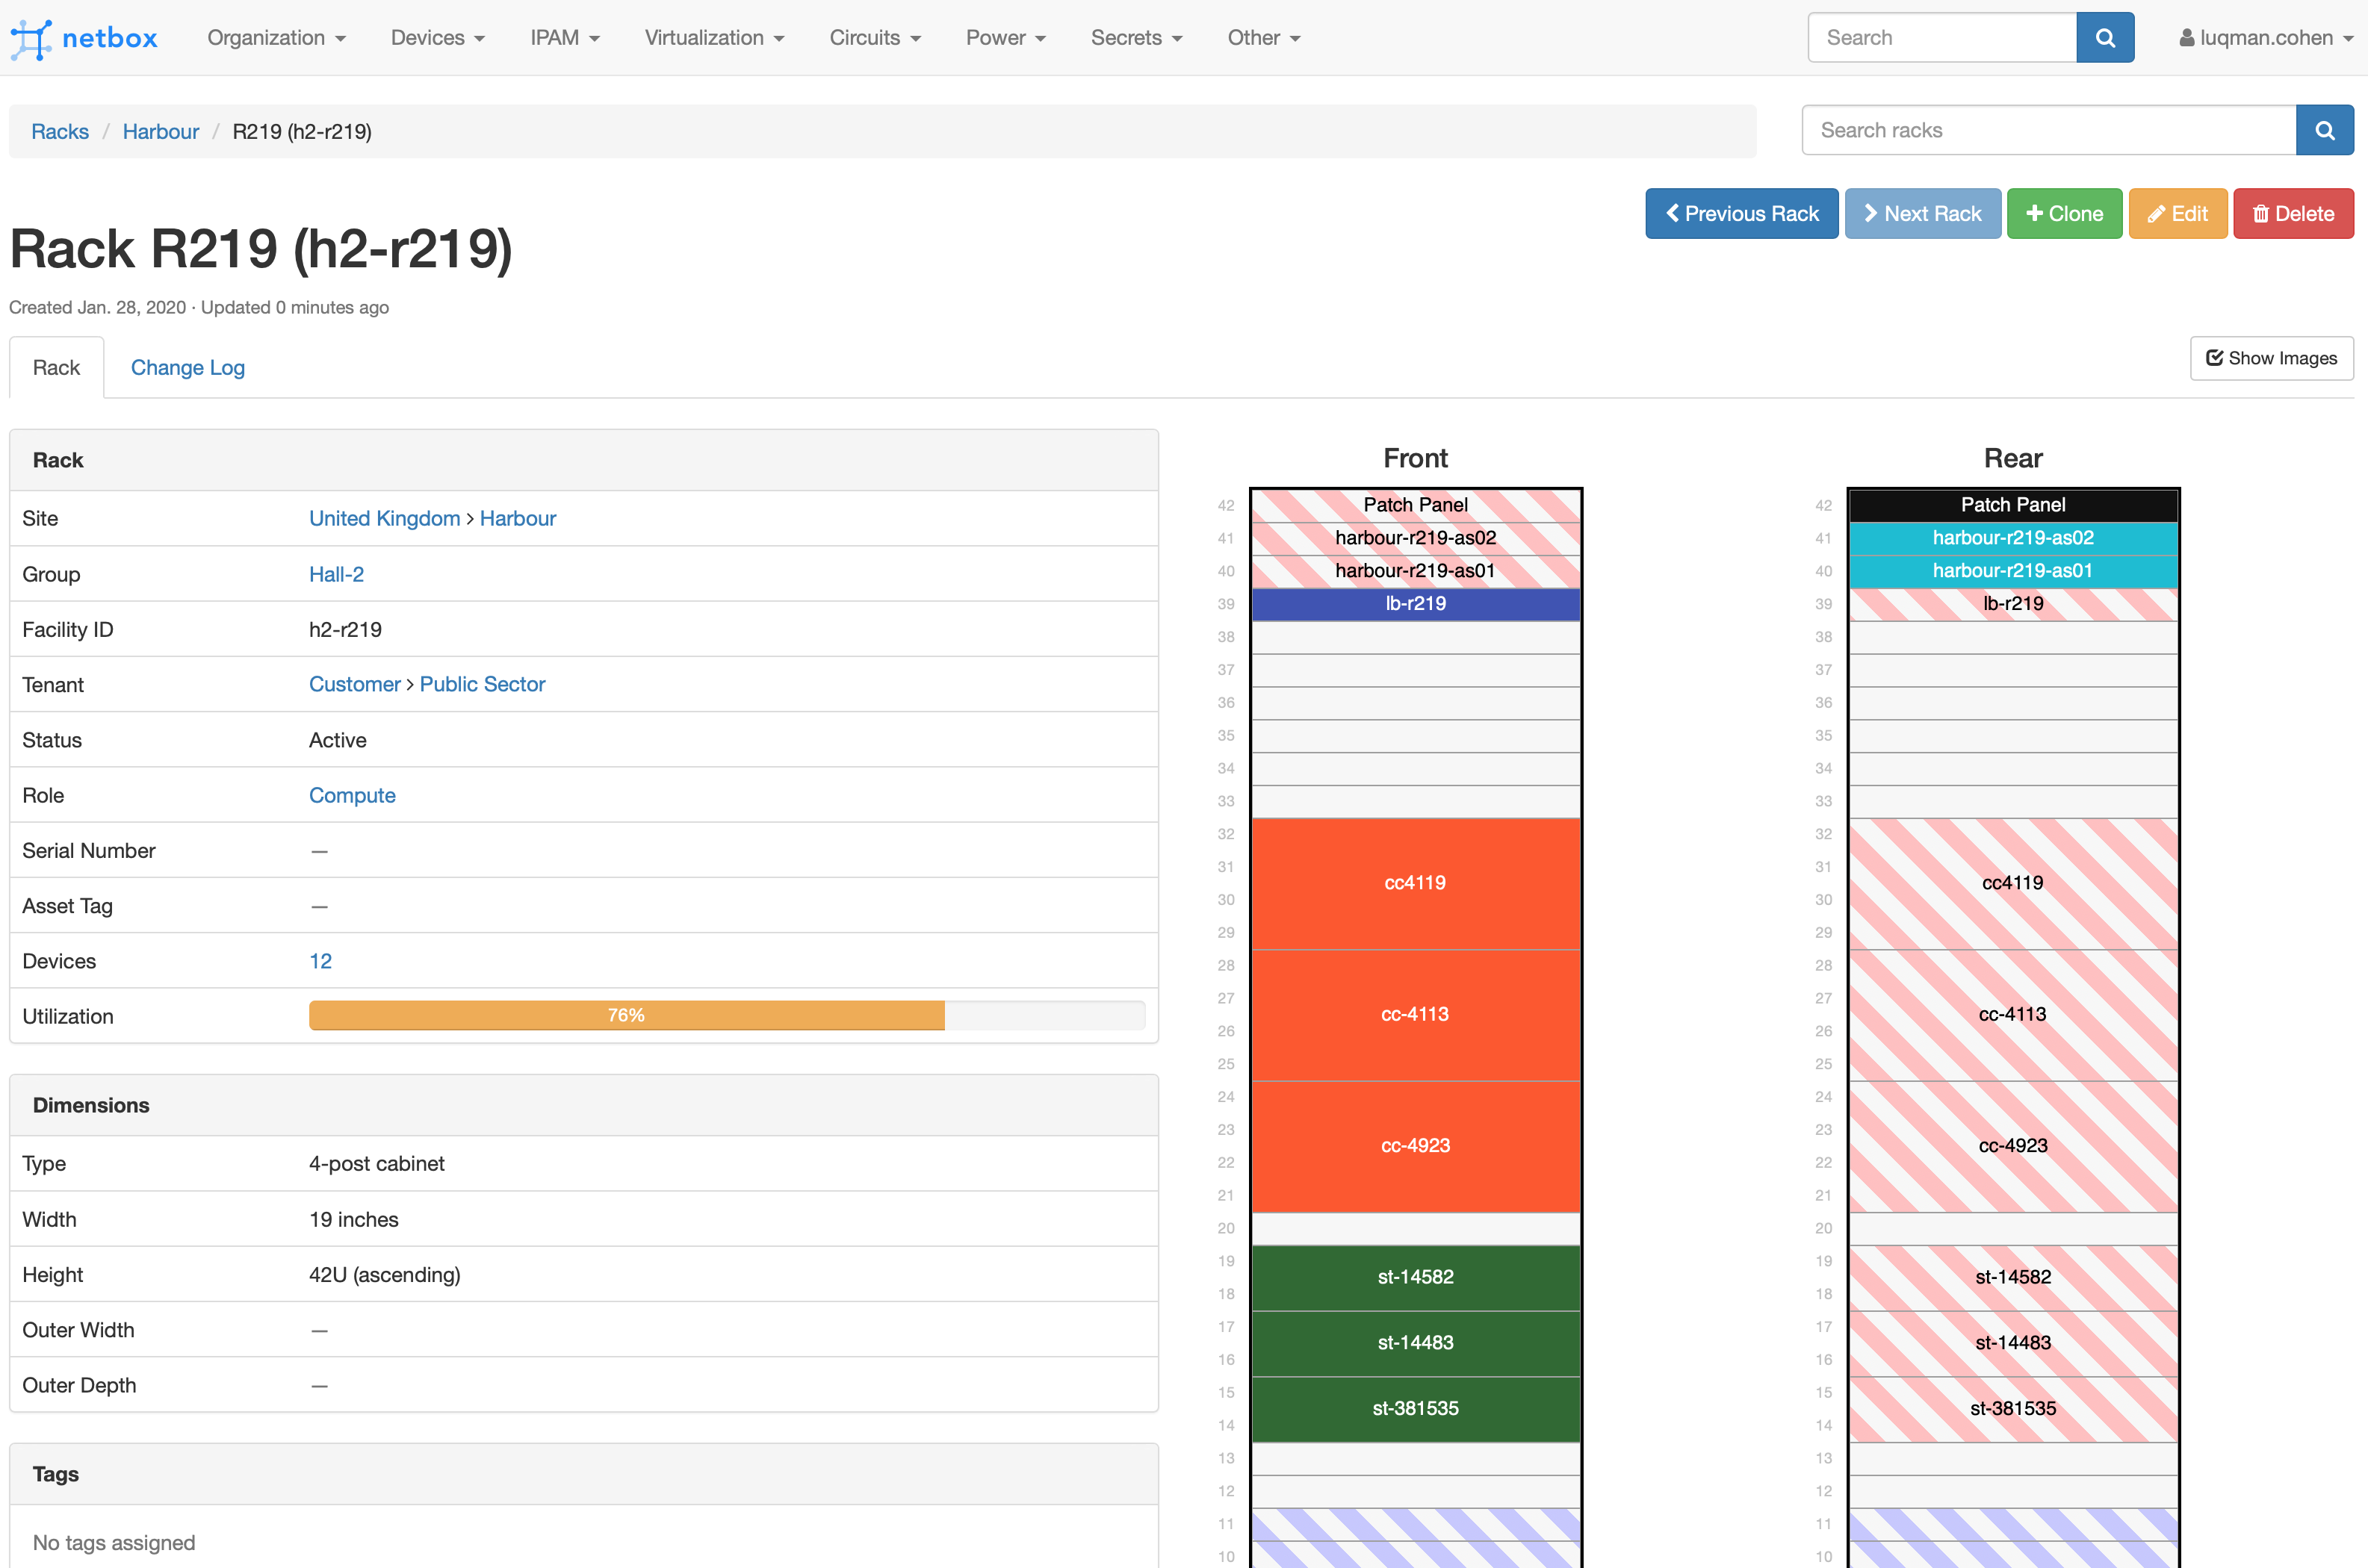Image resolution: width=2368 pixels, height=1568 pixels.
Task: Select the cc4119 device in front elevation
Action: click(x=1415, y=883)
